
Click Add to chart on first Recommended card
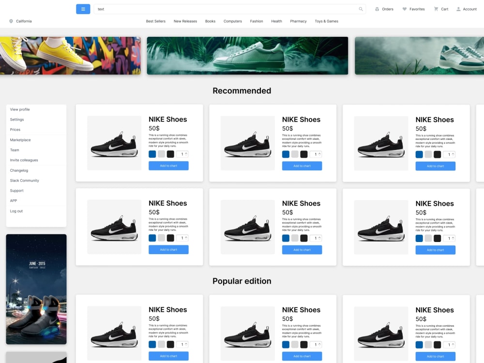168,166
